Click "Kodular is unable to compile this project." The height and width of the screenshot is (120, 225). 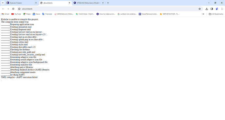click(20, 19)
